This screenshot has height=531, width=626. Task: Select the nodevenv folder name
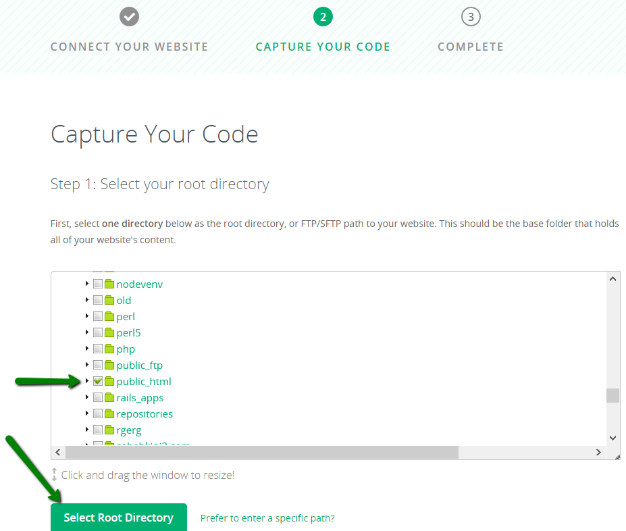[140, 284]
